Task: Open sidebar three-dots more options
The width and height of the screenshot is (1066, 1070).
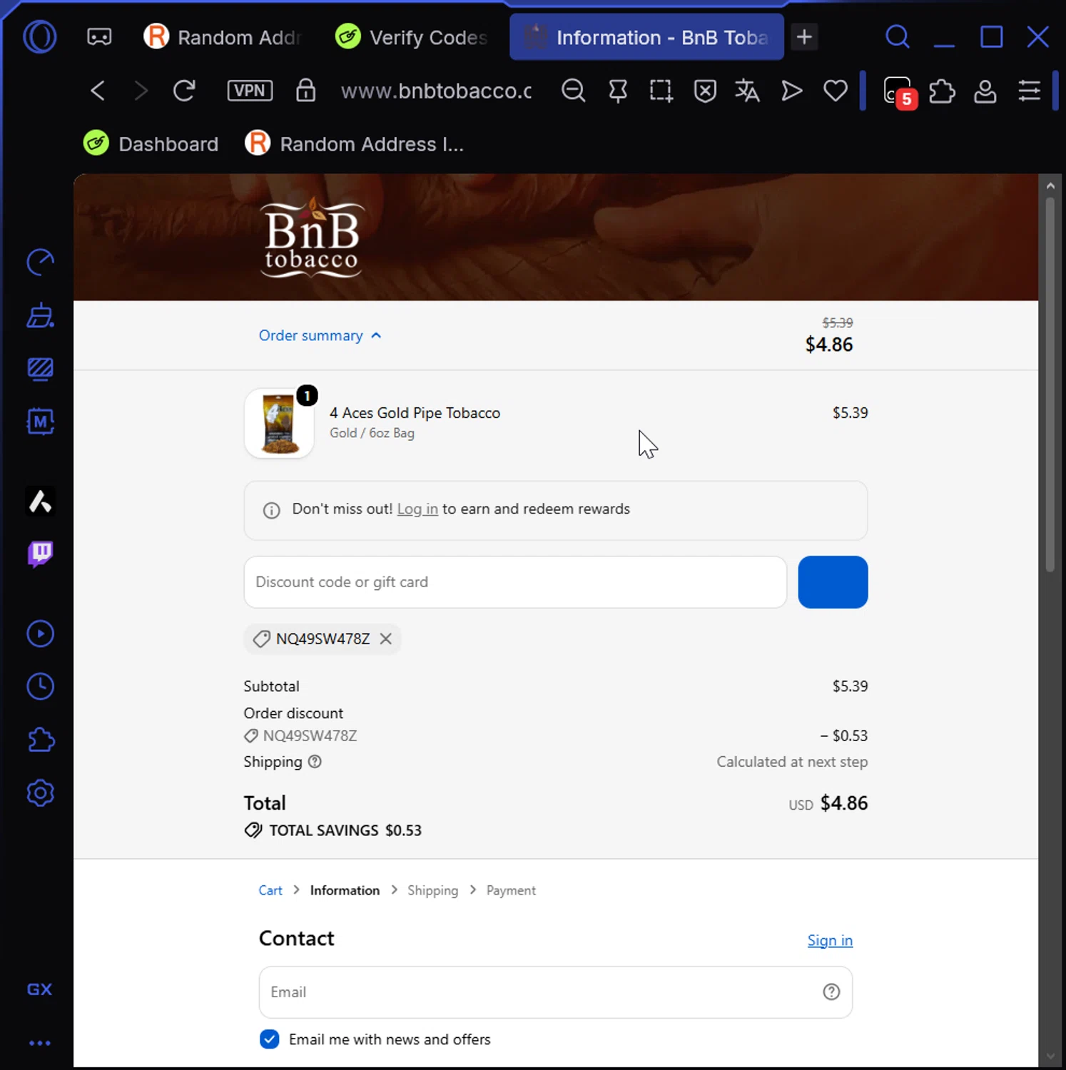Action: pyautogui.click(x=40, y=1043)
